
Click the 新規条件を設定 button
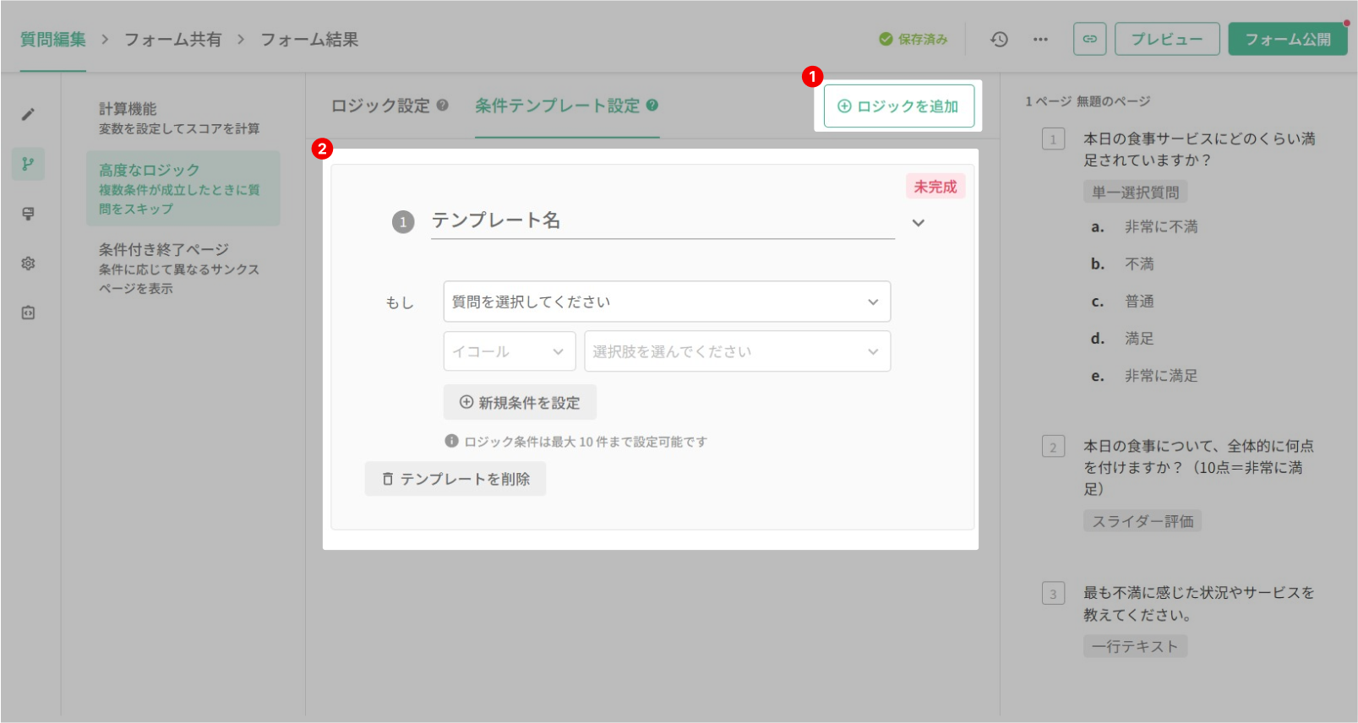pyautogui.click(x=520, y=403)
